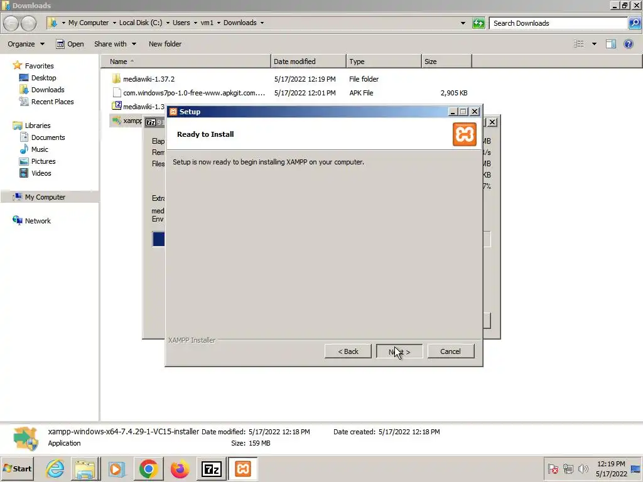
Task: Switch to 7-Zip taskbar window
Action: [211, 468]
